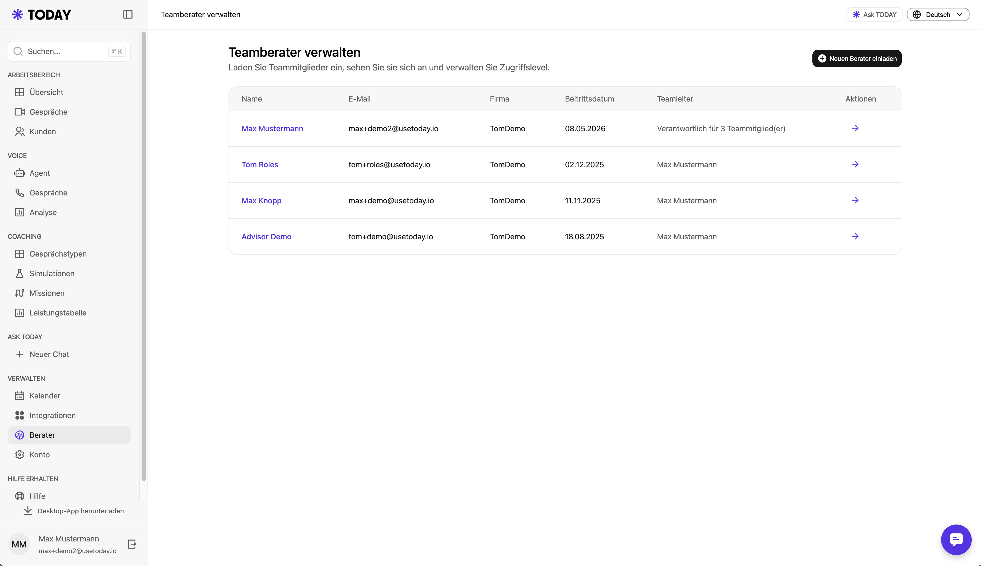Click the Simulationen flask icon

(x=19, y=273)
